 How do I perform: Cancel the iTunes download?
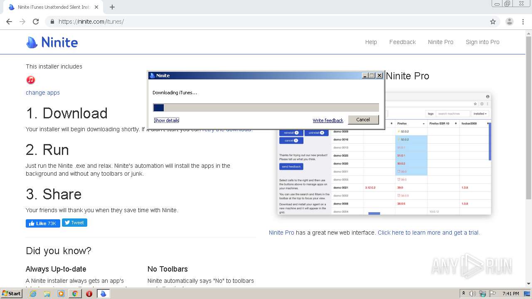(363, 120)
